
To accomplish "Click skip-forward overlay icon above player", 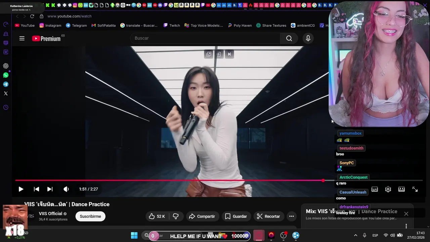I will [229, 54].
